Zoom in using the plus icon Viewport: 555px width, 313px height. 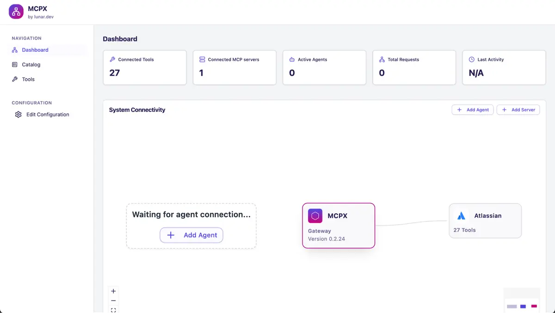tap(113, 291)
